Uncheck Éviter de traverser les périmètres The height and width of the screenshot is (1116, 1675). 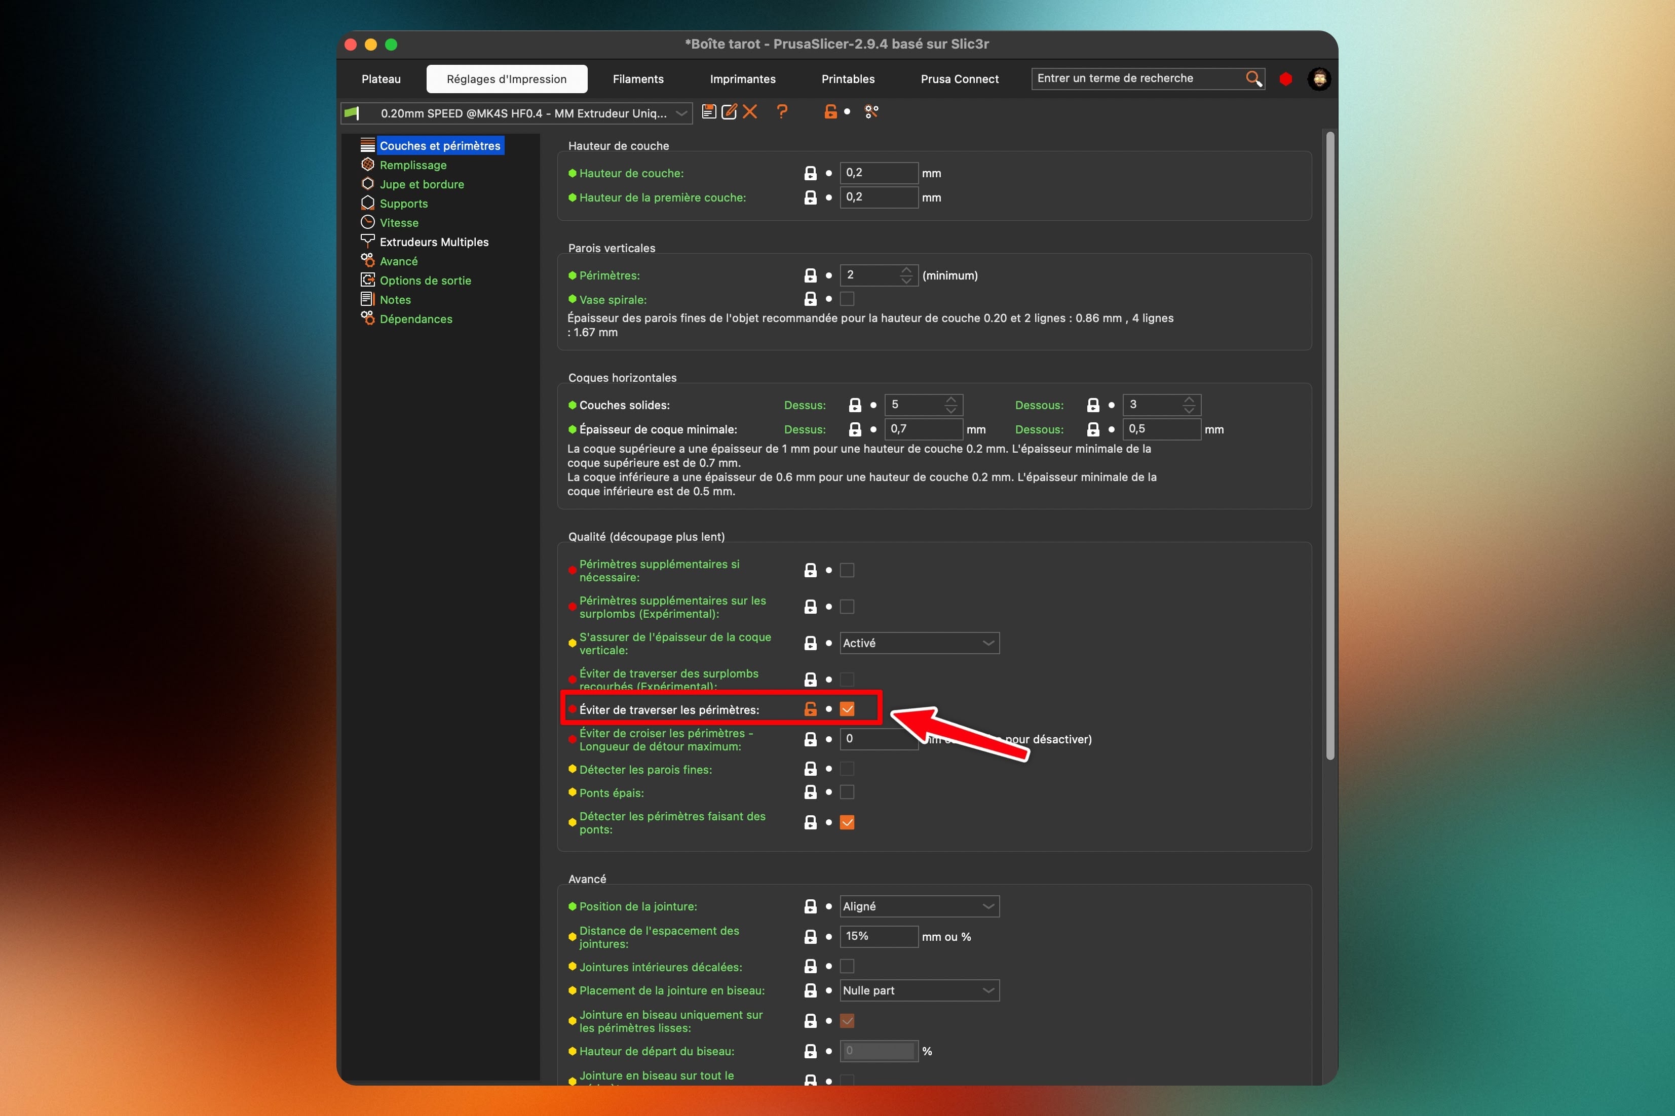[x=847, y=709]
